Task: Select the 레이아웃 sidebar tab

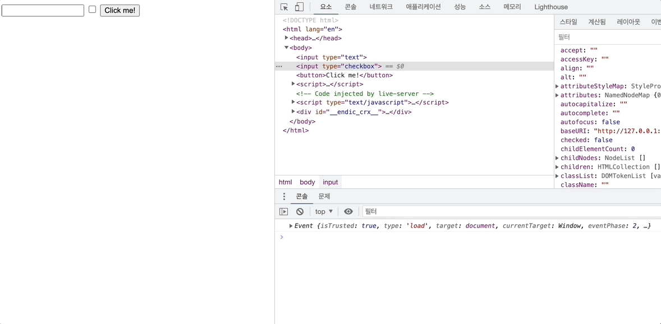Action: pos(628,22)
